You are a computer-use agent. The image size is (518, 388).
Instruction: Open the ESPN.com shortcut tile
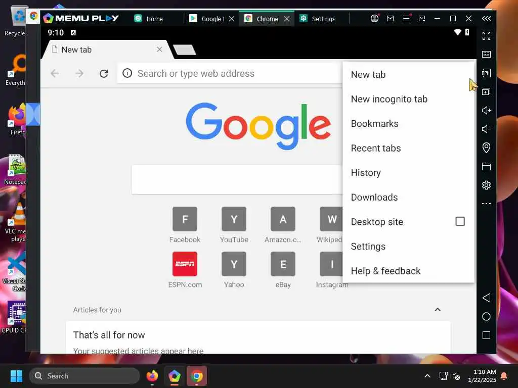185,270
